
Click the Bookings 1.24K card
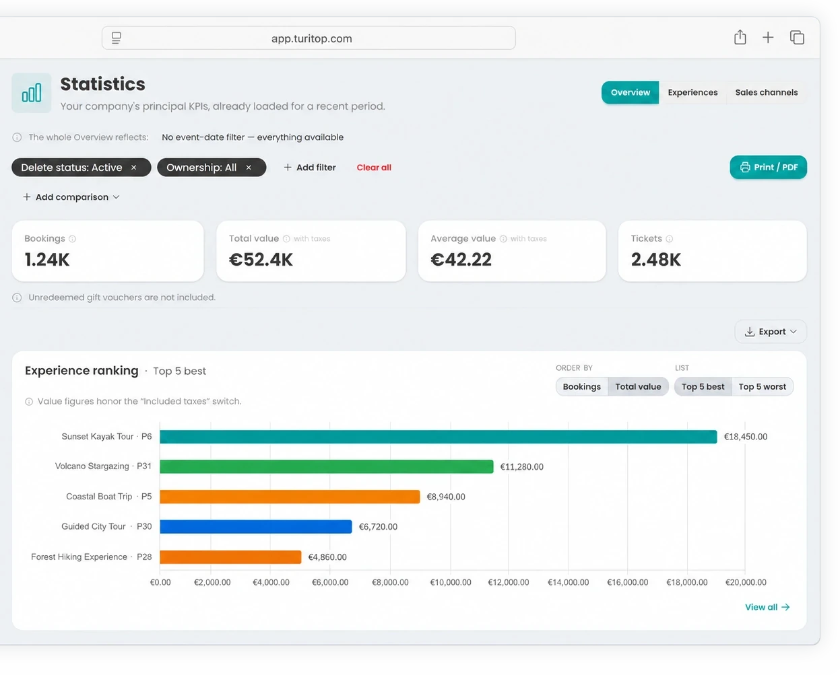(x=108, y=251)
